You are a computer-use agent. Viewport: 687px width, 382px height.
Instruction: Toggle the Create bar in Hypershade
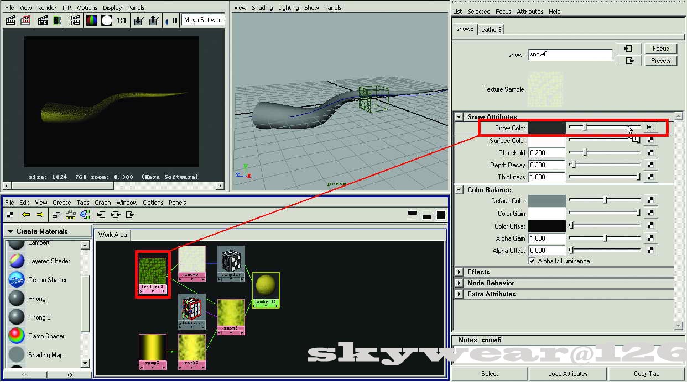[10, 214]
